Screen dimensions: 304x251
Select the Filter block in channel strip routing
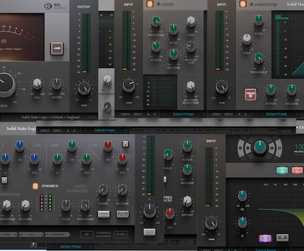pyautogui.click(x=9, y=234)
